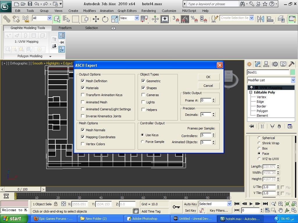Screen dimensions: 298x223
Task: Click the Pin Stack icon below modifier list
Action: [252, 126]
